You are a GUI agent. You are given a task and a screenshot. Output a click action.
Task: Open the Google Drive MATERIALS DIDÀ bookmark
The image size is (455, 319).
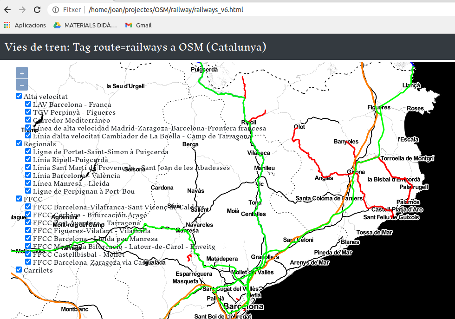(x=57, y=25)
